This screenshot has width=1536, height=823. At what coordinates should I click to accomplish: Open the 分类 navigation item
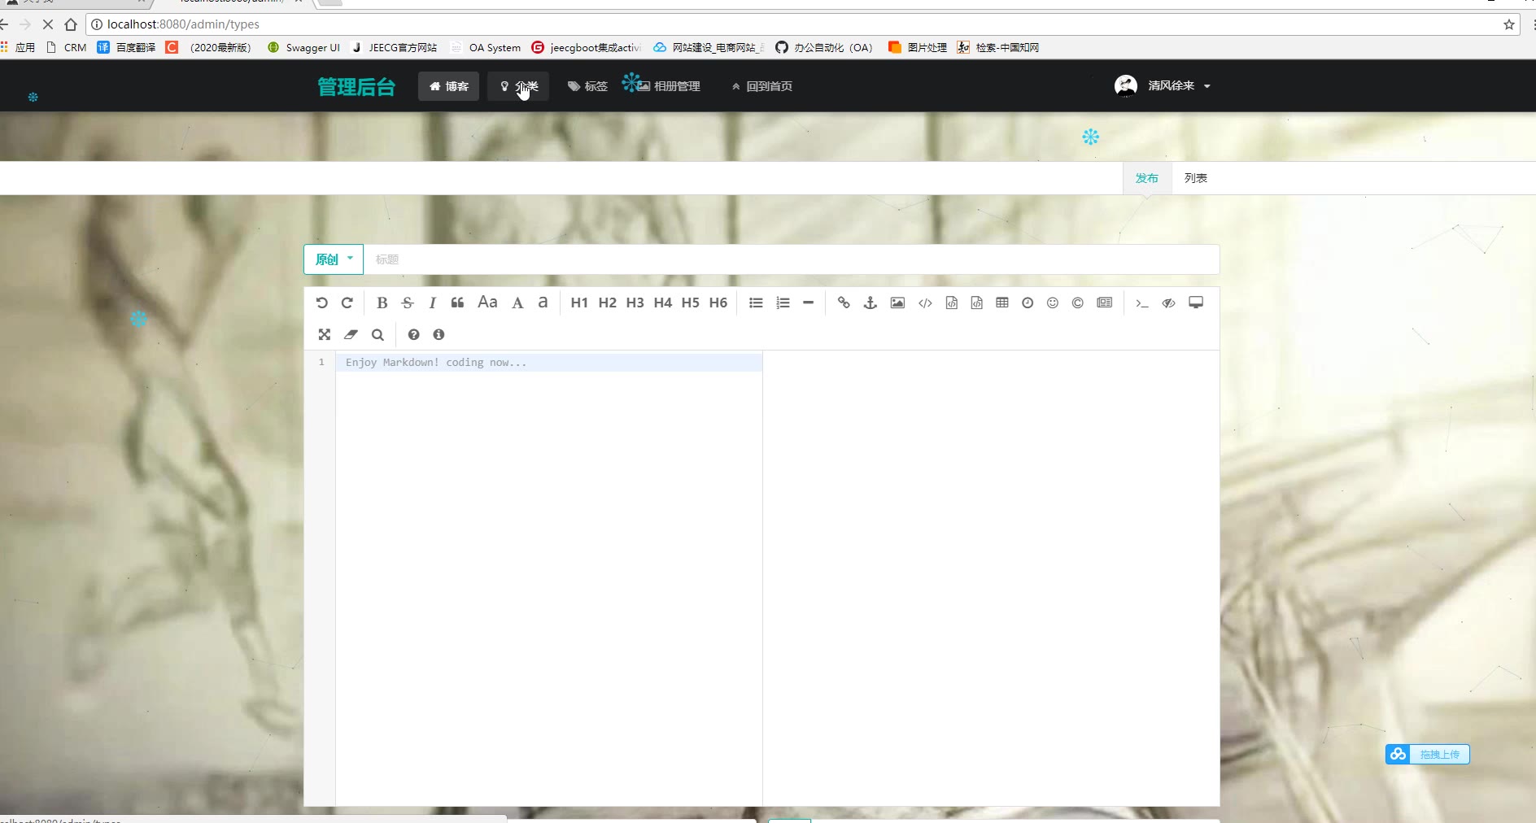(x=518, y=86)
